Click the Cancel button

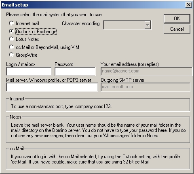177,29
